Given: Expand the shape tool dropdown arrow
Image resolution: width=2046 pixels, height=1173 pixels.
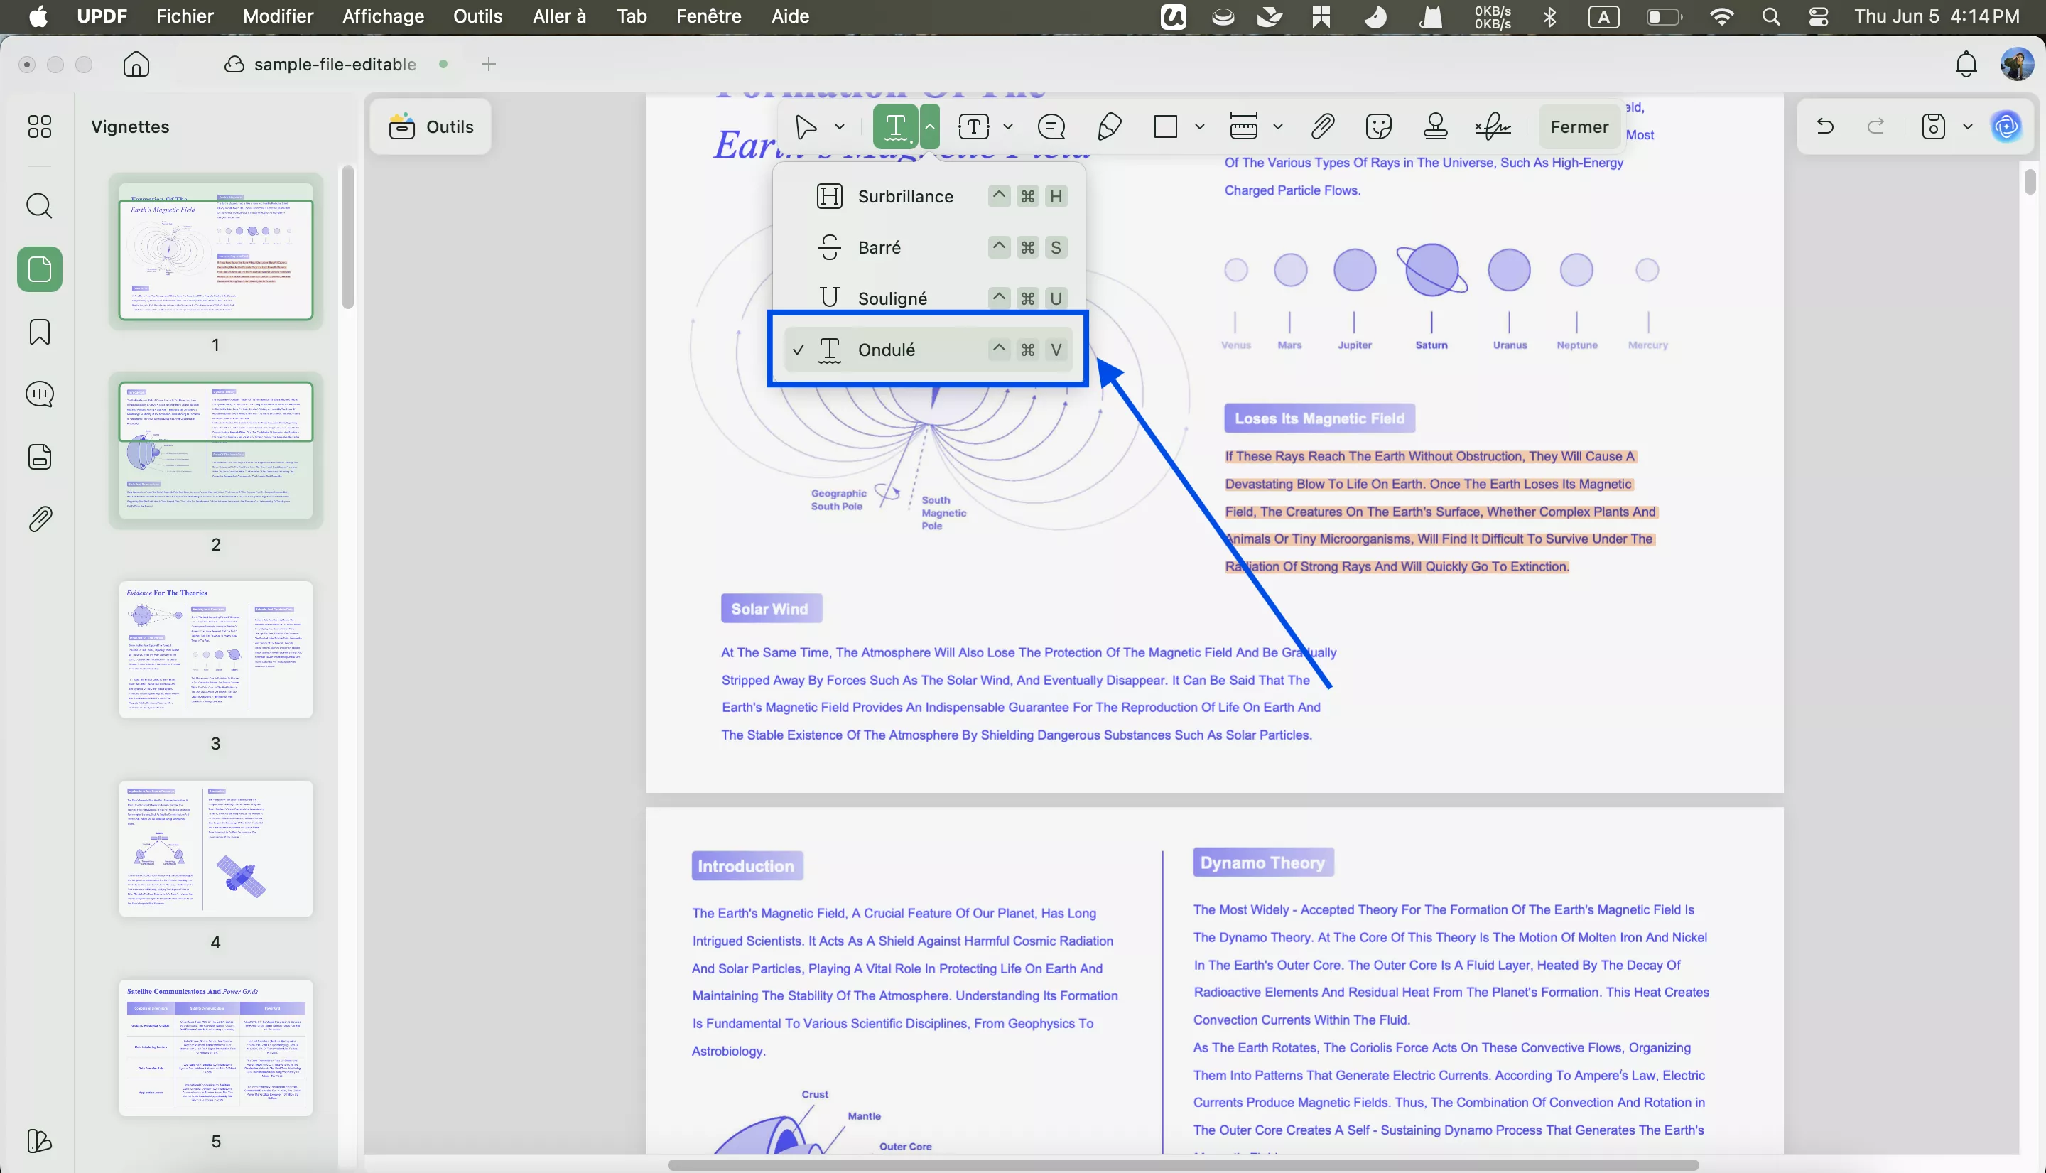Looking at the screenshot, I should click(x=1199, y=126).
